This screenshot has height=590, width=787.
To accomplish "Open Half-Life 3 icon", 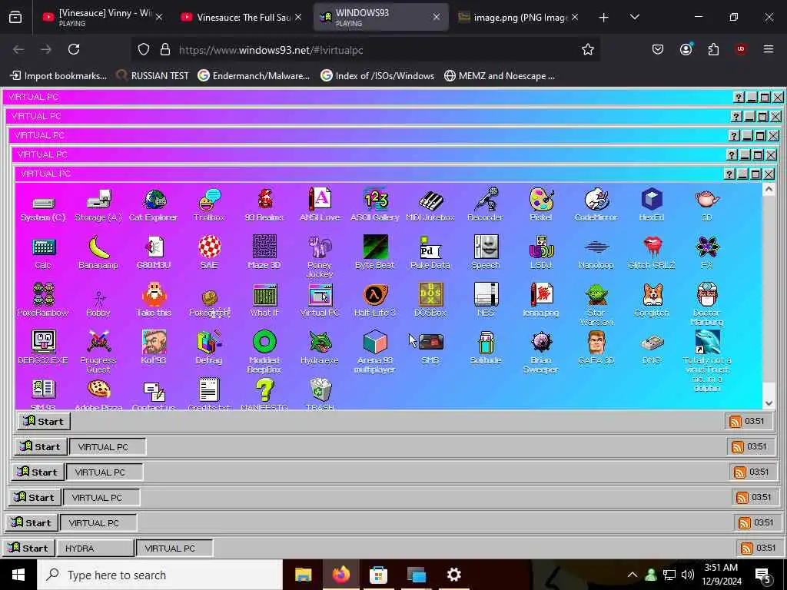I will (x=375, y=300).
